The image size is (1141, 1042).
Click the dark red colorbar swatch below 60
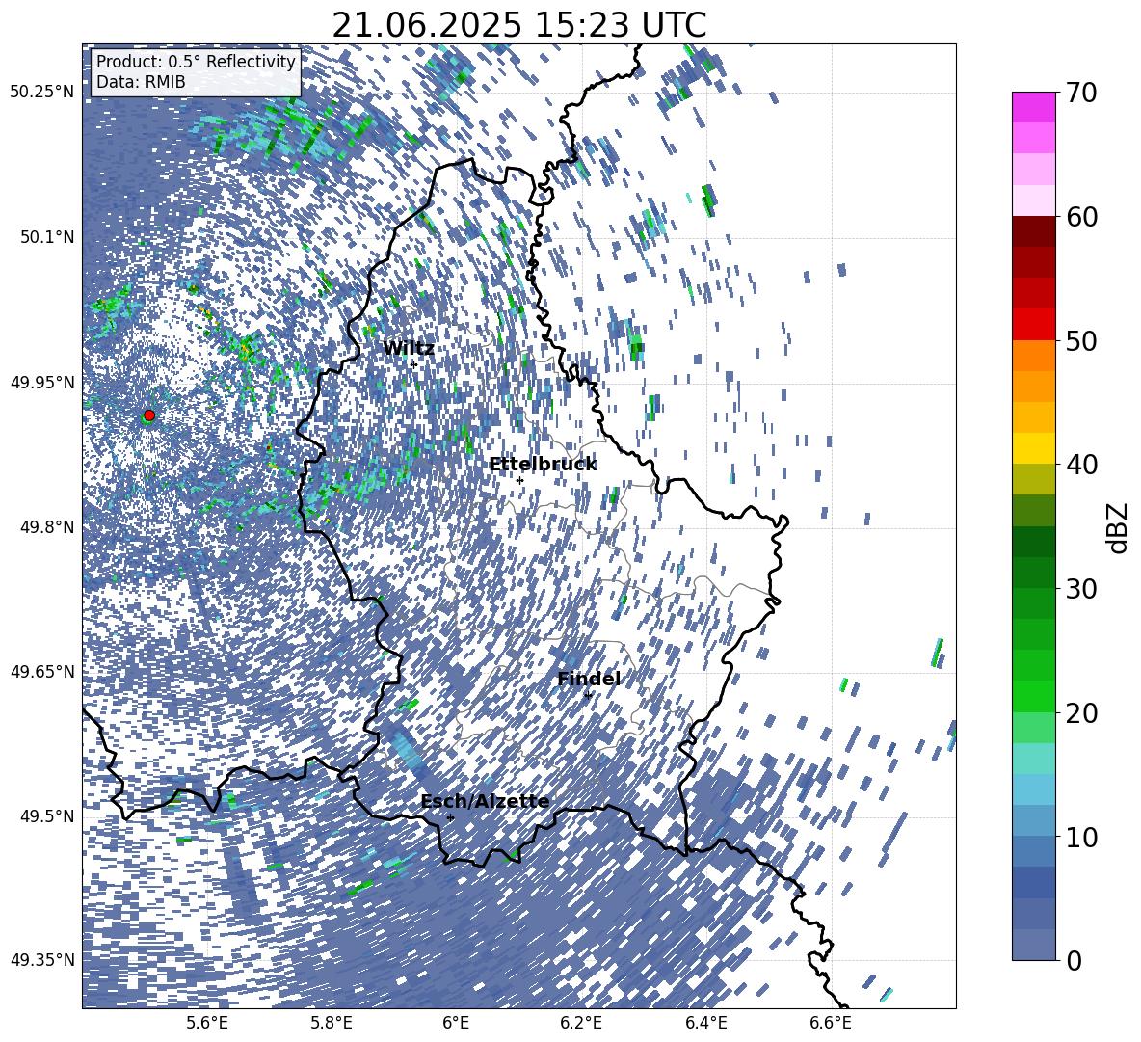click(1033, 231)
